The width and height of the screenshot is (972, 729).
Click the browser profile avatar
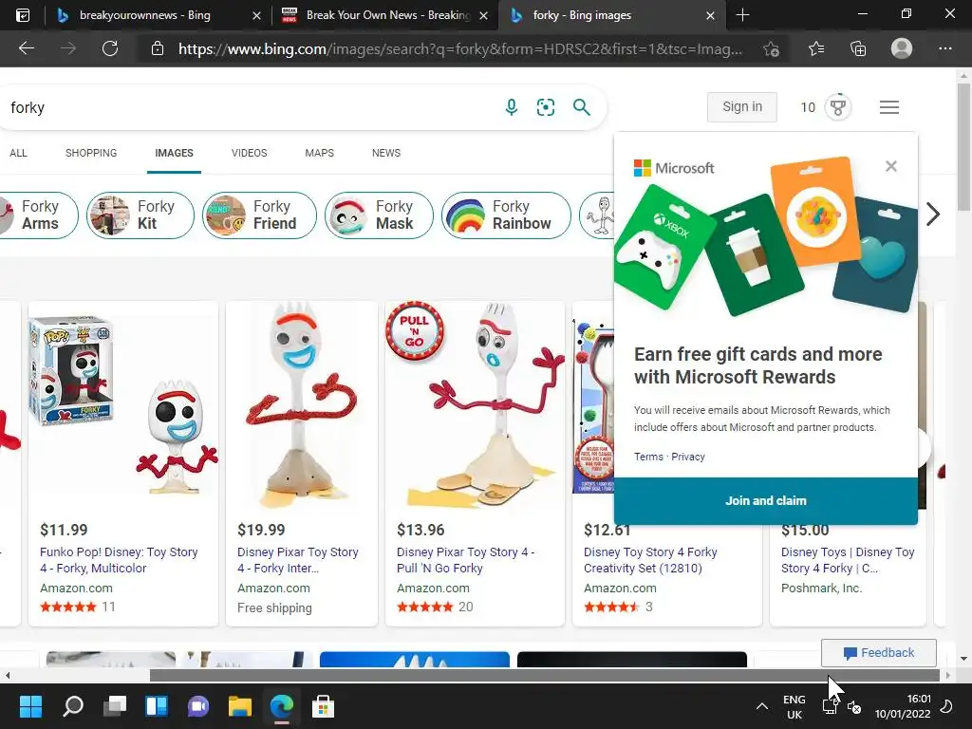[x=902, y=48]
